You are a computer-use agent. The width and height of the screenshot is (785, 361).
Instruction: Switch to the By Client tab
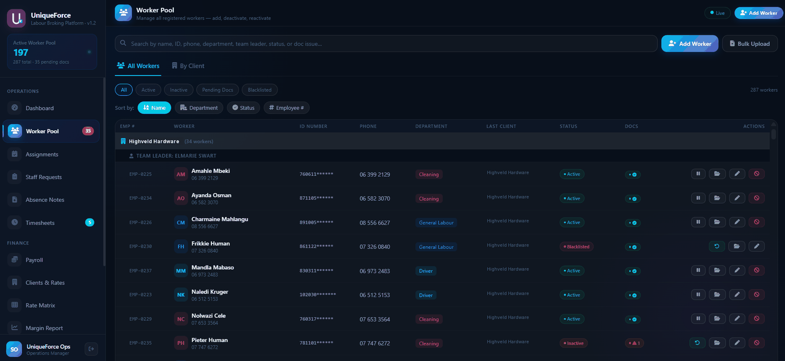pyautogui.click(x=188, y=66)
